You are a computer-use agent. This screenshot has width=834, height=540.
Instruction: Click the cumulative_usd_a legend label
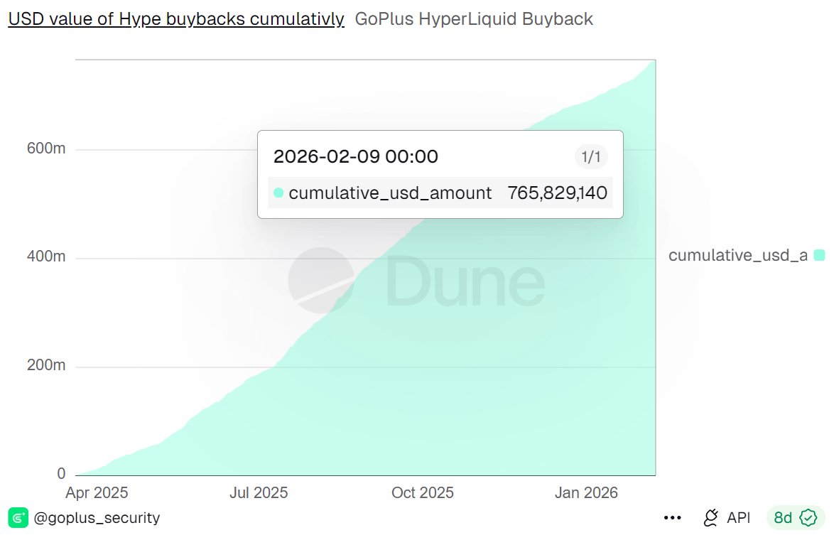pos(737,255)
